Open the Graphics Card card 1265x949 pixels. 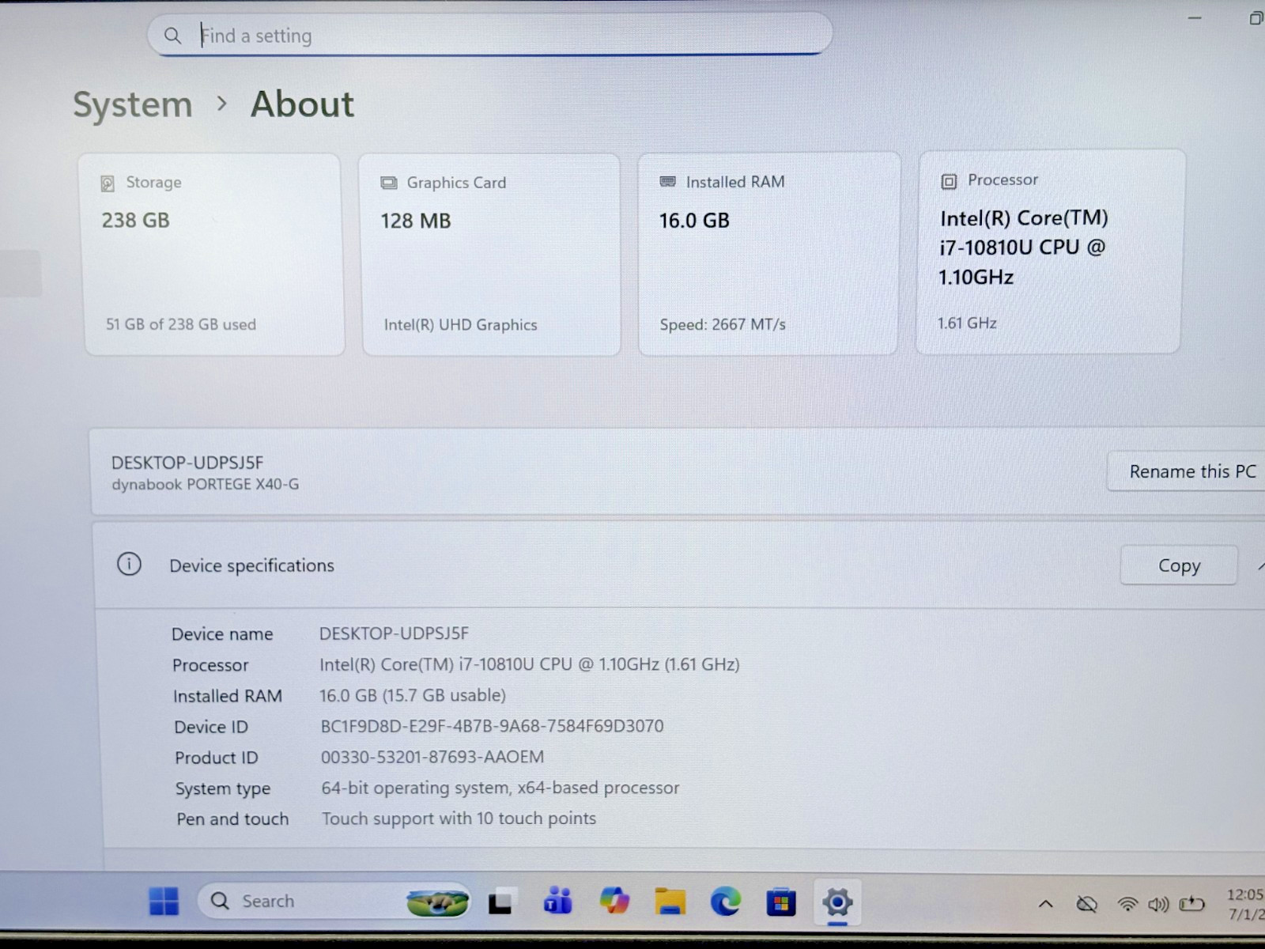490,254
